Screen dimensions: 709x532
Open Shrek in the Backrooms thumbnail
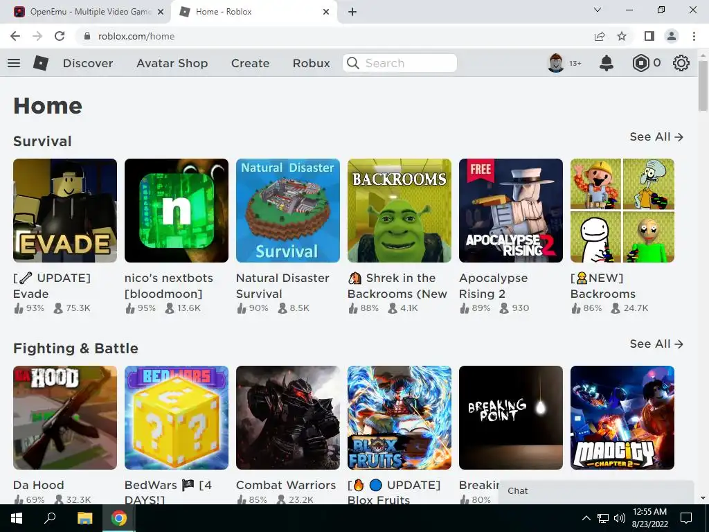[400, 211]
